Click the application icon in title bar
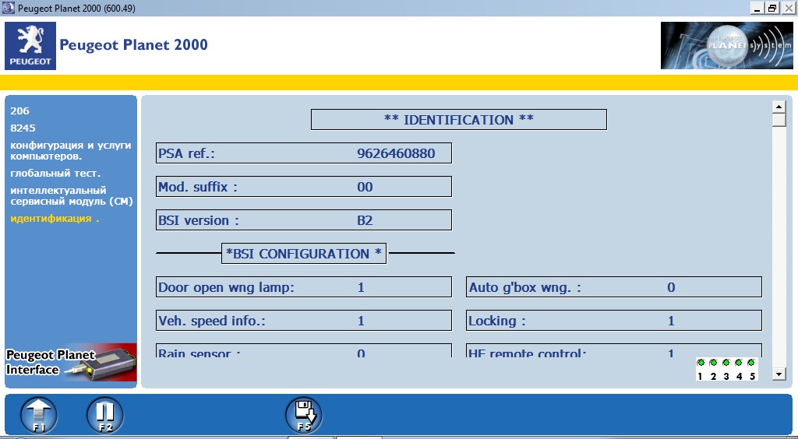 coord(8,8)
